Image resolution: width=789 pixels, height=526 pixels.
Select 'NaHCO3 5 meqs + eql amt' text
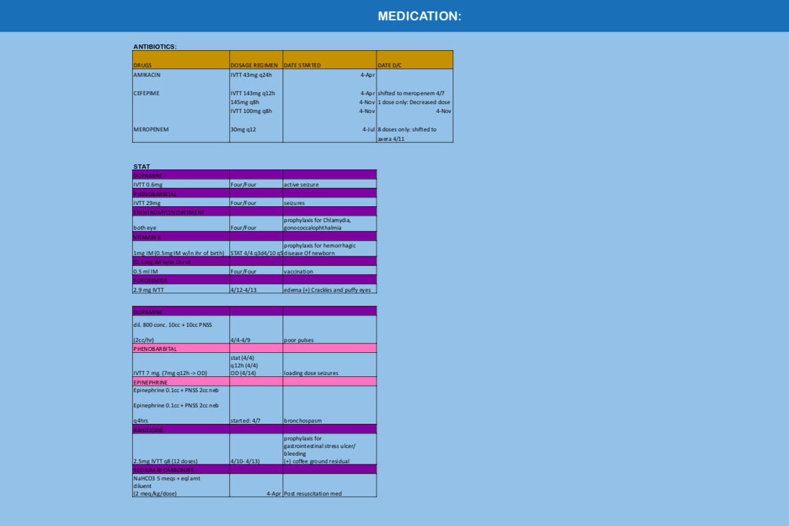(166, 478)
